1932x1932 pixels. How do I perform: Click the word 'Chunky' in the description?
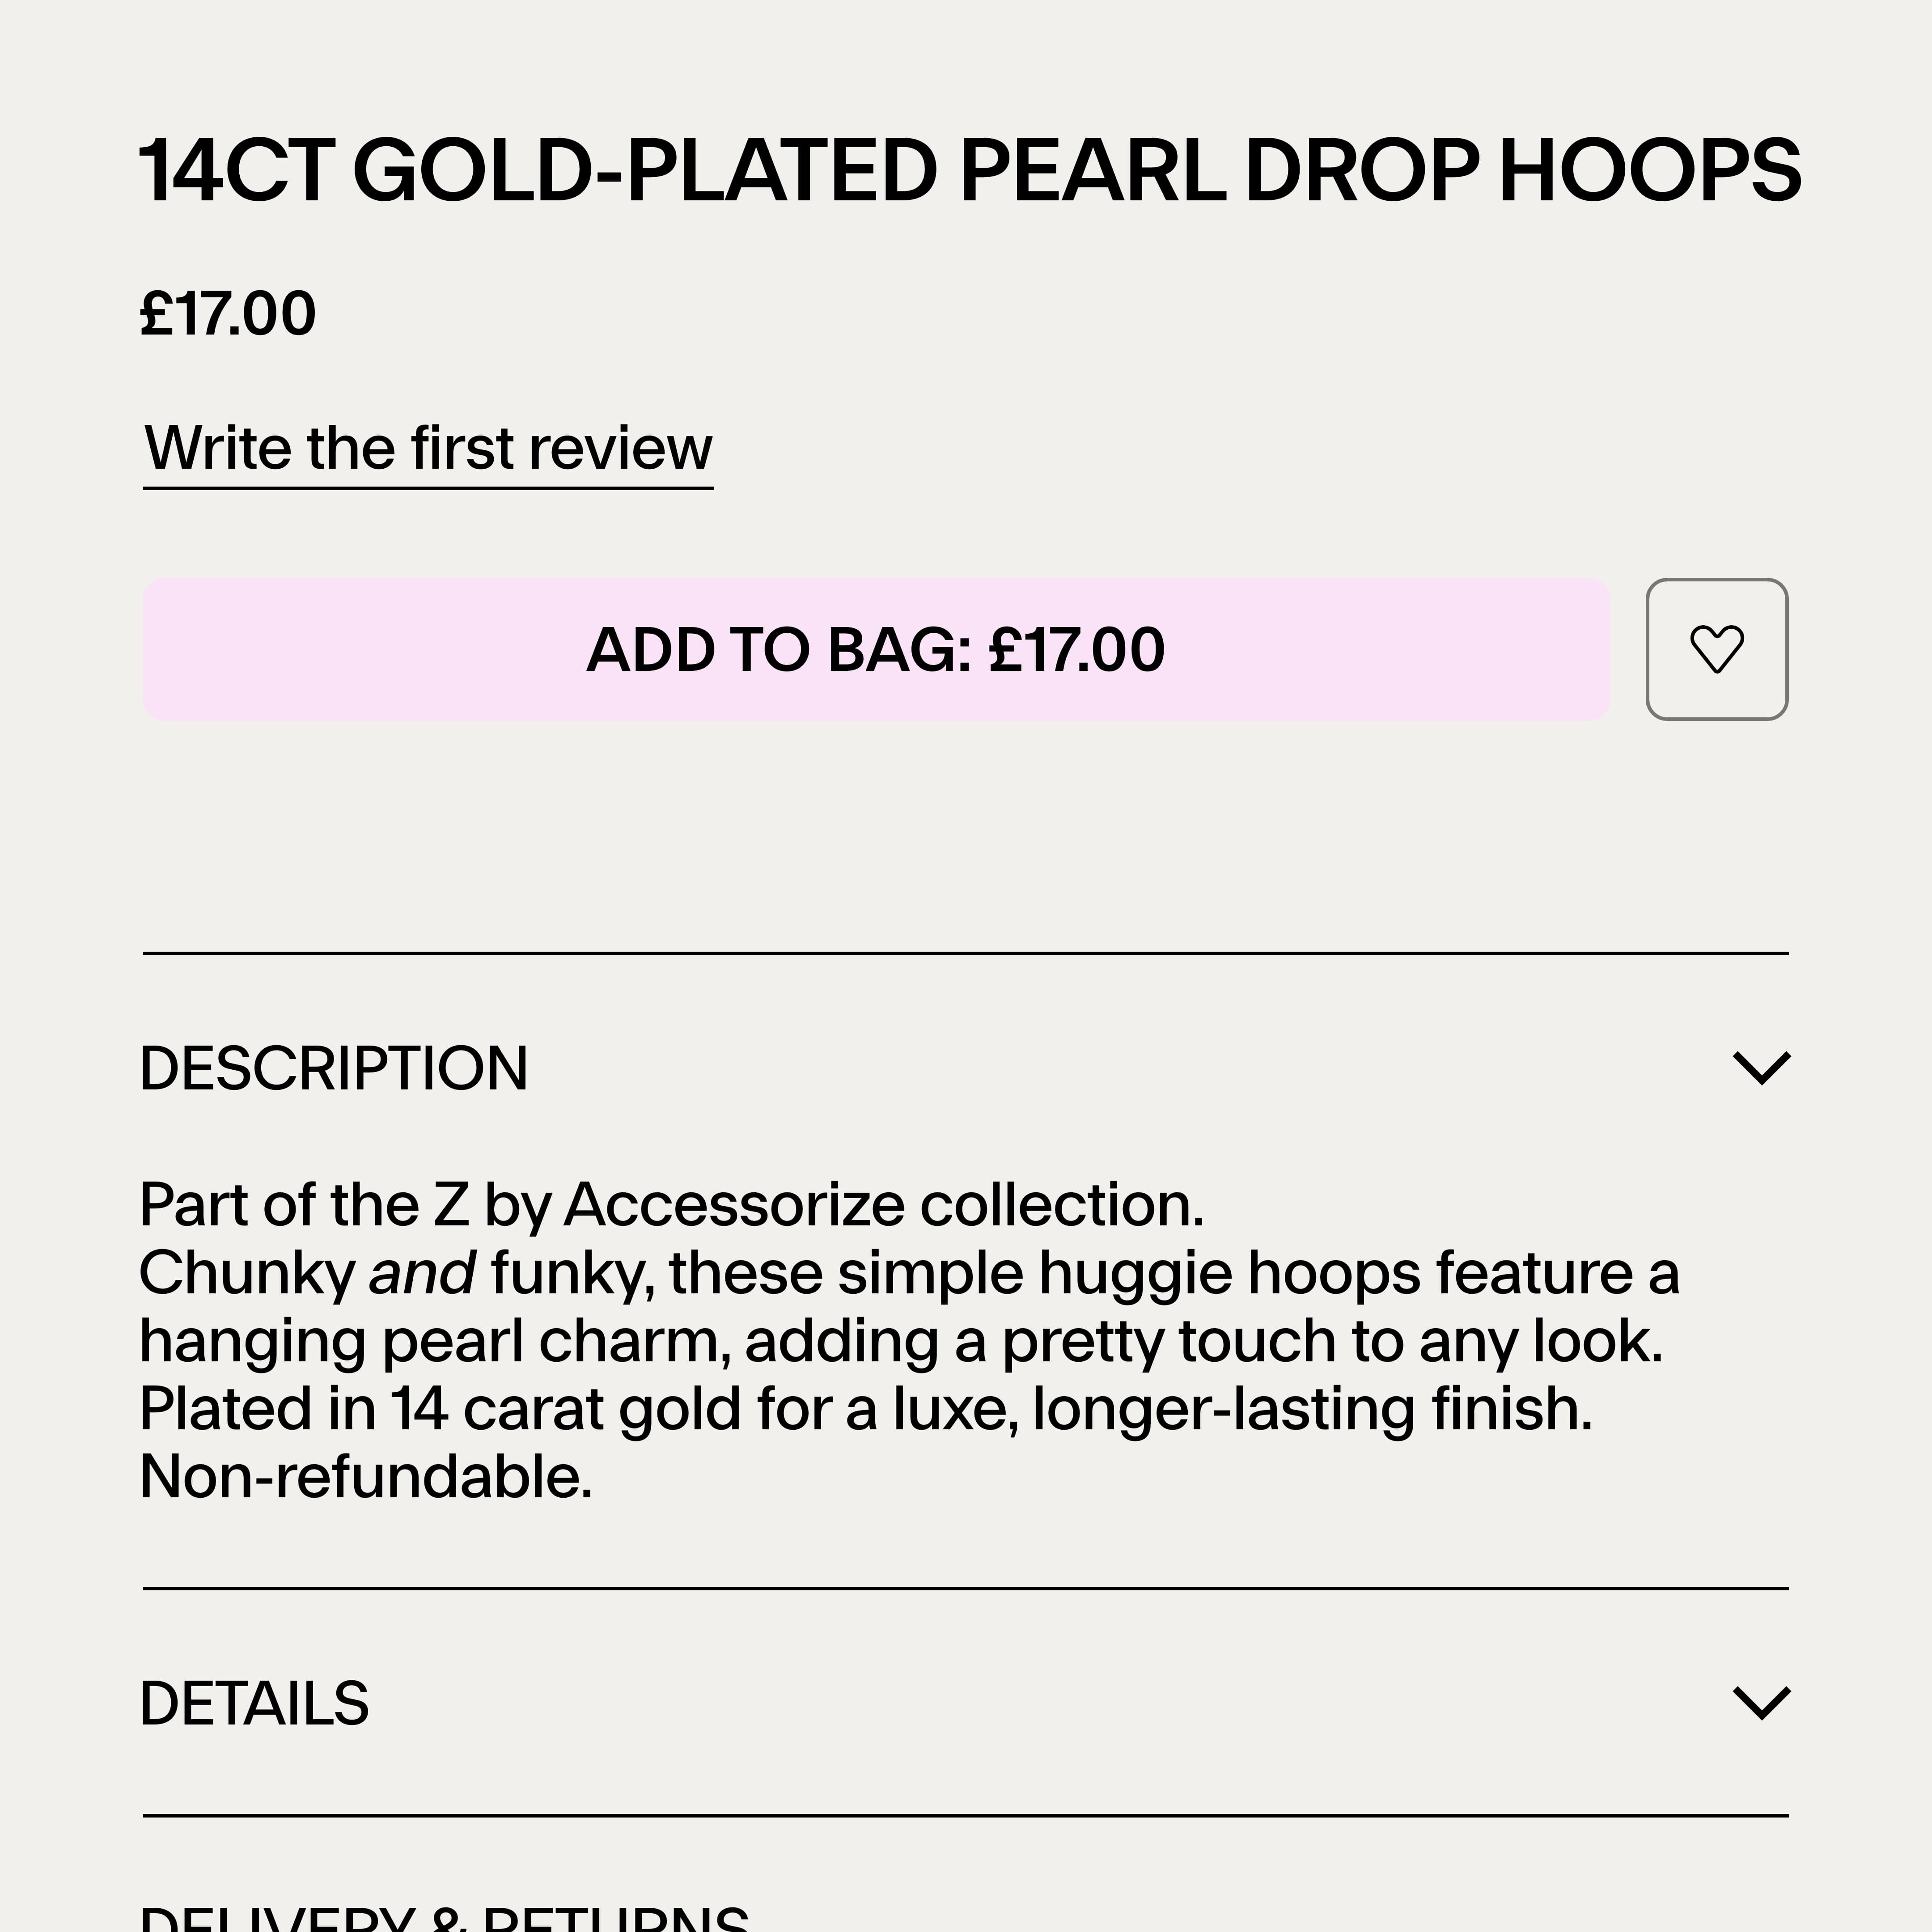[247, 1273]
